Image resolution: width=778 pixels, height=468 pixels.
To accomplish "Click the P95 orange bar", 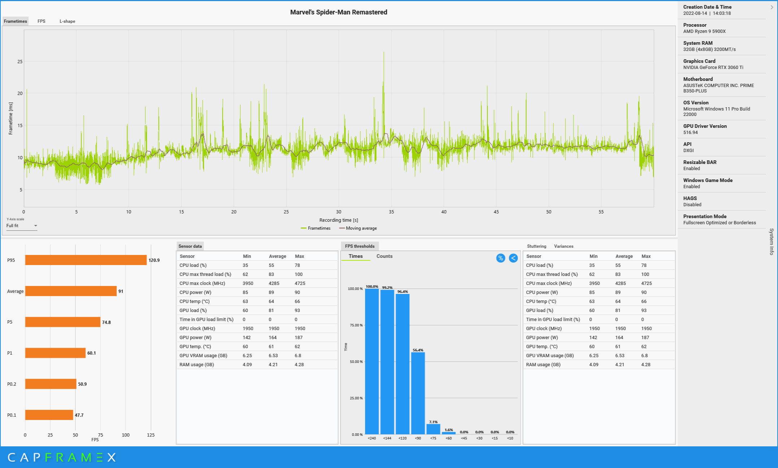I will [x=86, y=260].
